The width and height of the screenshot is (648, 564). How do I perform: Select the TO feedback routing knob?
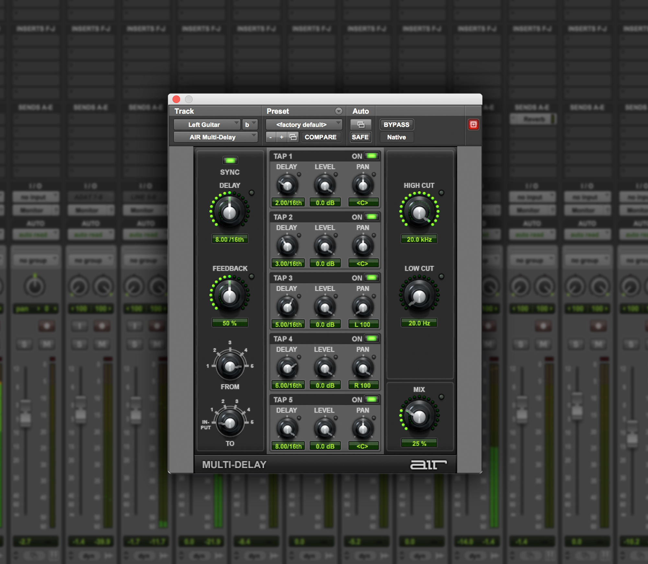[230, 422]
